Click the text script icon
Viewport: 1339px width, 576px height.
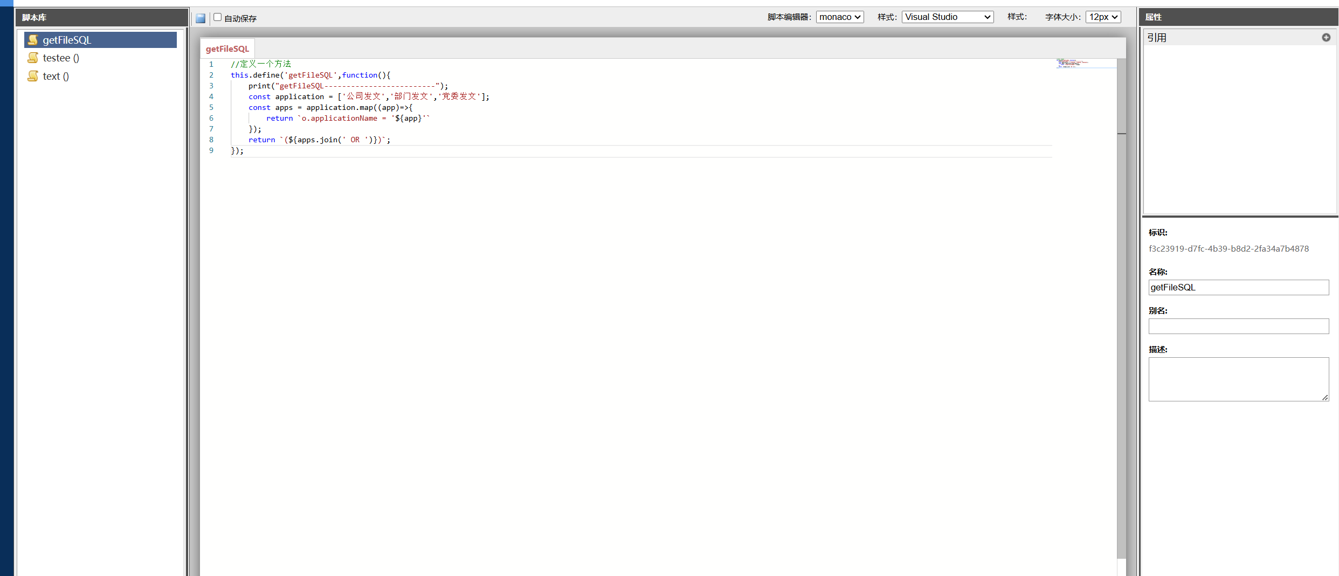[33, 76]
